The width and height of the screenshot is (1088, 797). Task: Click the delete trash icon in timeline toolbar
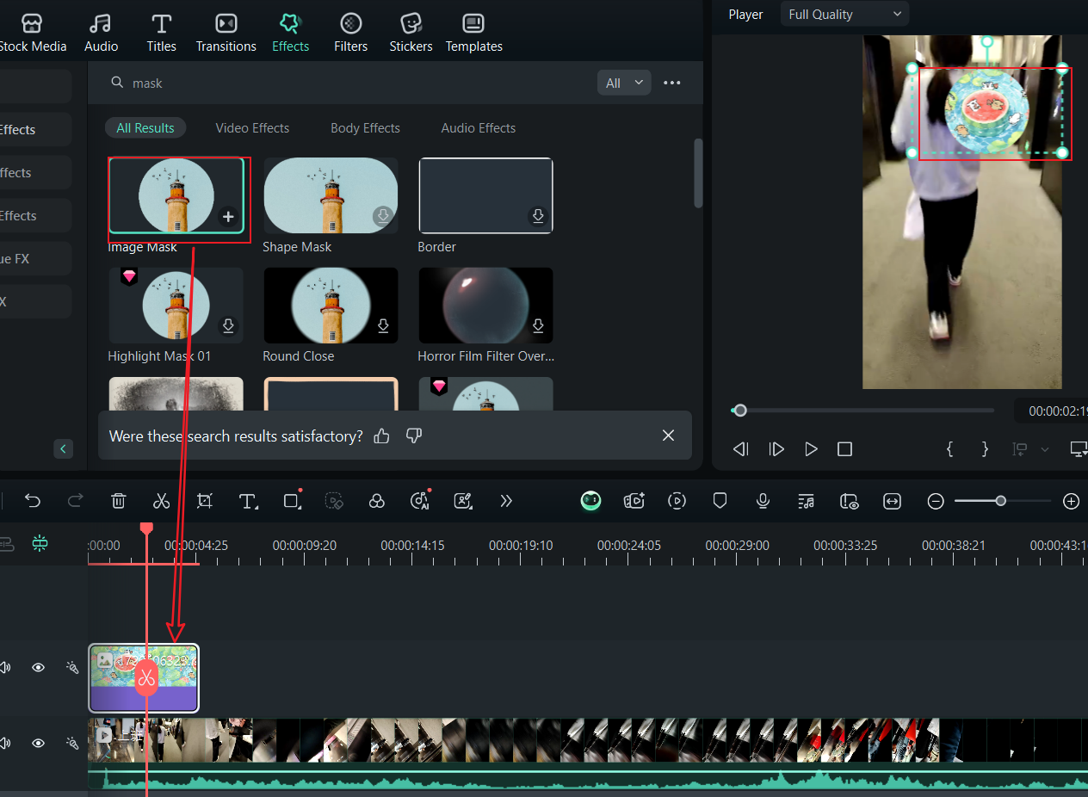(119, 501)
